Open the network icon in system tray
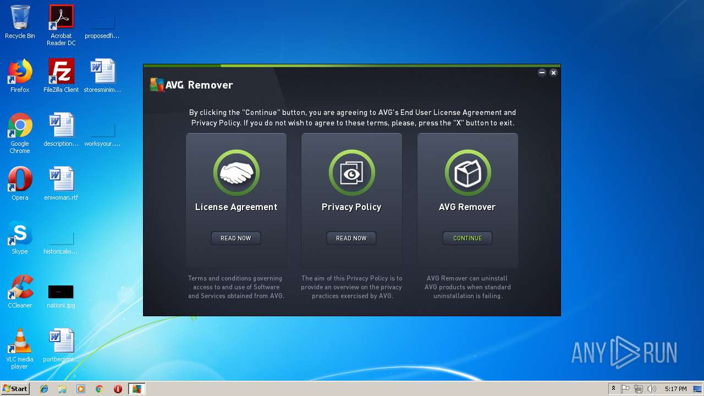 (639, 389)
